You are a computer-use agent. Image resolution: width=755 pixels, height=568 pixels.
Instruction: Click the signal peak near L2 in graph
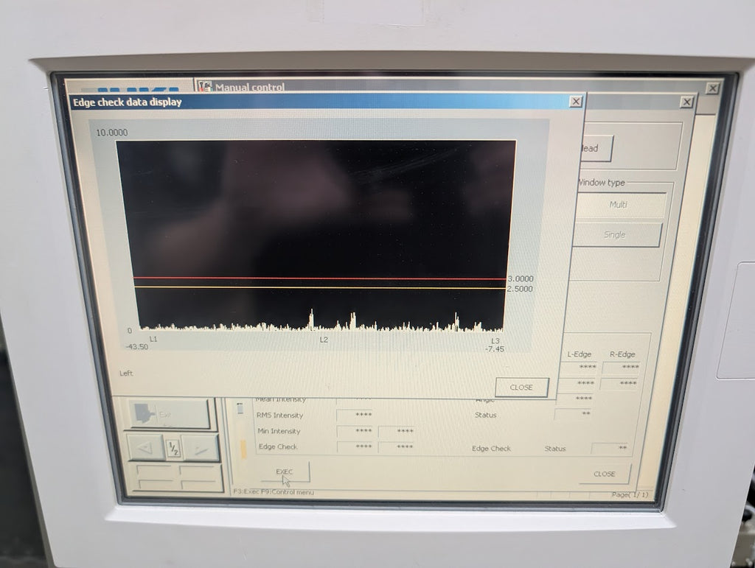[x=311, y=318]
